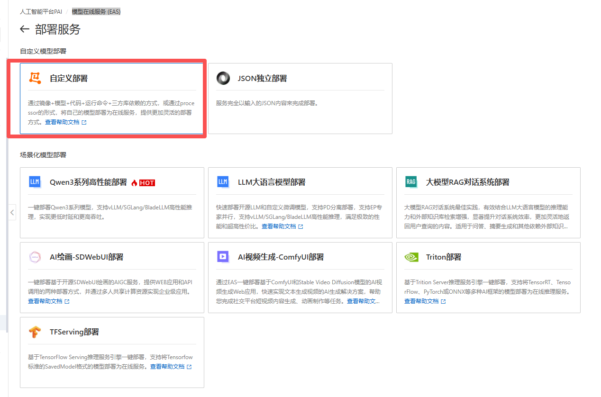The width and height of the screenshot is (601, 397).
Task: Click the AI绘画-SDWebUI部署 pink icon
Action: [x=35, y=257]
